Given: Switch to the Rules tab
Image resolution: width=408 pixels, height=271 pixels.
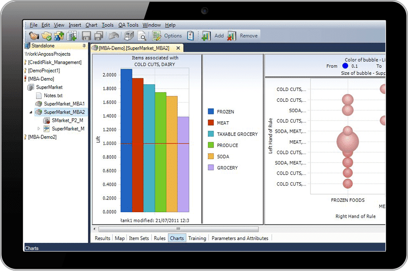Looking at the screenshot, I should [x=160, y=238].
